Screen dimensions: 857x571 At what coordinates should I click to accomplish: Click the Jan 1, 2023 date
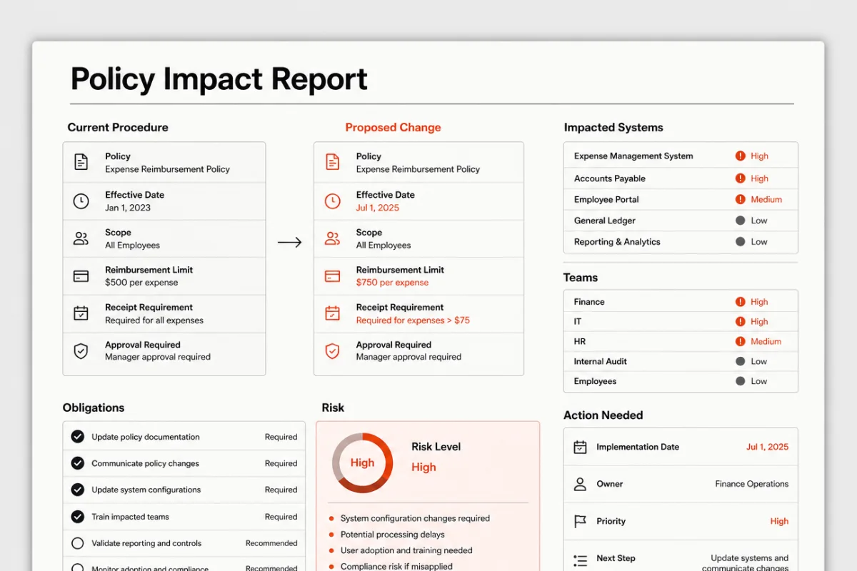[128, 208]
